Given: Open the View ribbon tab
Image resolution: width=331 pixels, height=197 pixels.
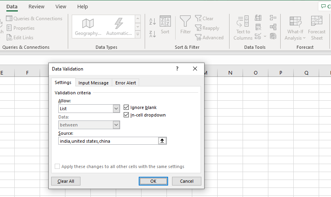Looking at the screenshot, I should (61, 7).
